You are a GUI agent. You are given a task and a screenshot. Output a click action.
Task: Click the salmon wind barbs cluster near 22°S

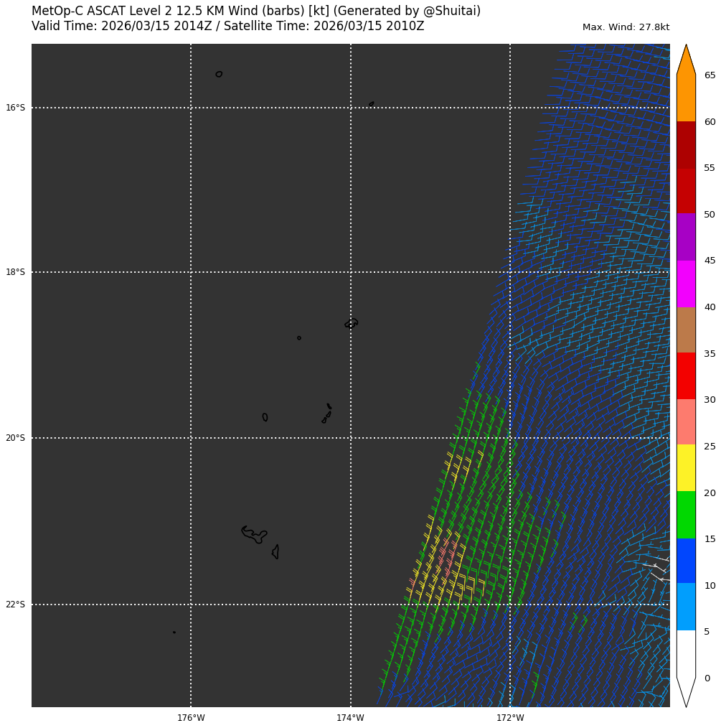point(448,558)
